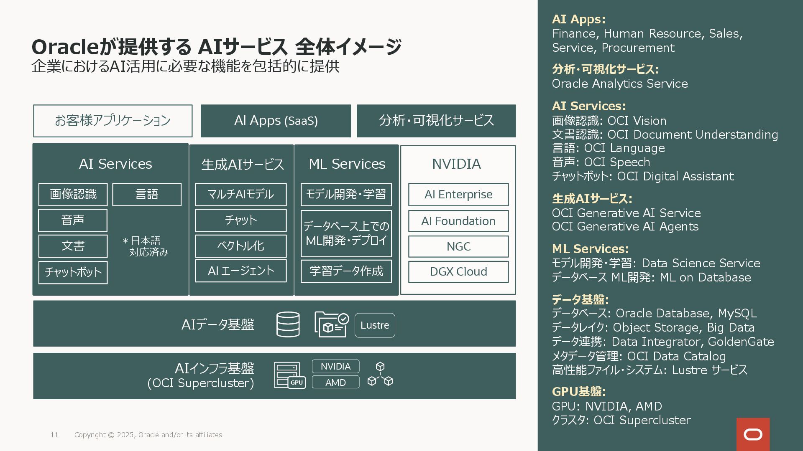
Task: Select the チャットボット box
Action: pos(73,272)
